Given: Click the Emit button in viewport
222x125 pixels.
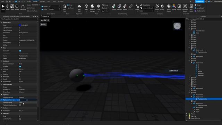Looking at the screenshot, I should click(43, 25).
